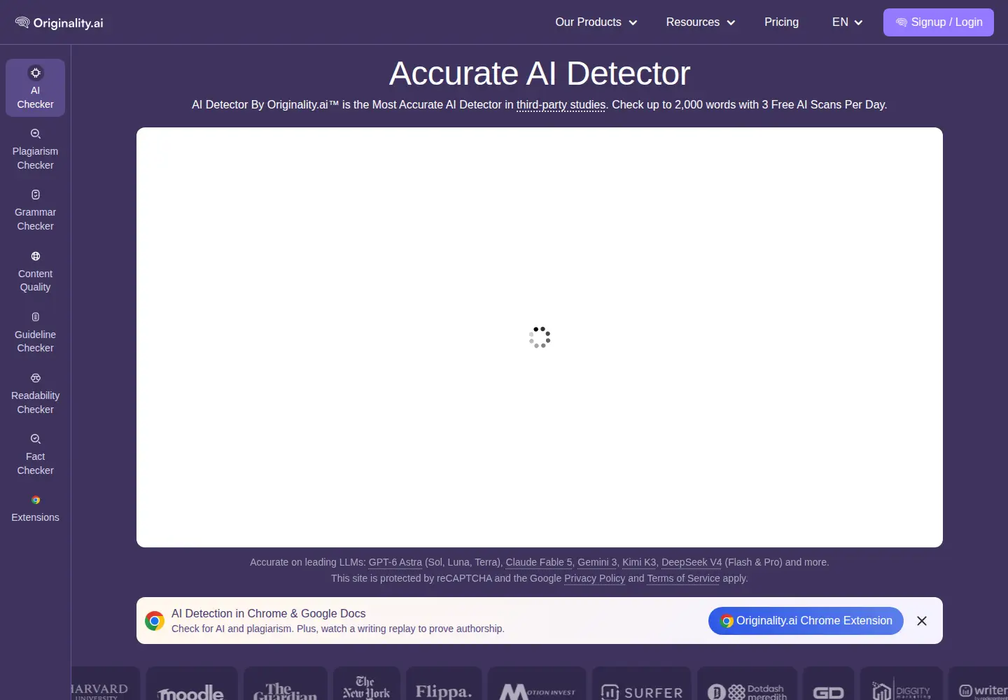This screenshot has width=1008, height=700.
Task: Open the third-party studies link
Action: coord(561,105)
